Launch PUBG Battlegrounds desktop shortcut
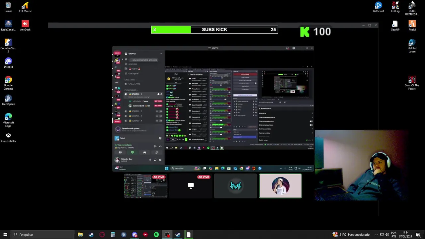This screenshot has height=239, width=425. pos(412,8)
